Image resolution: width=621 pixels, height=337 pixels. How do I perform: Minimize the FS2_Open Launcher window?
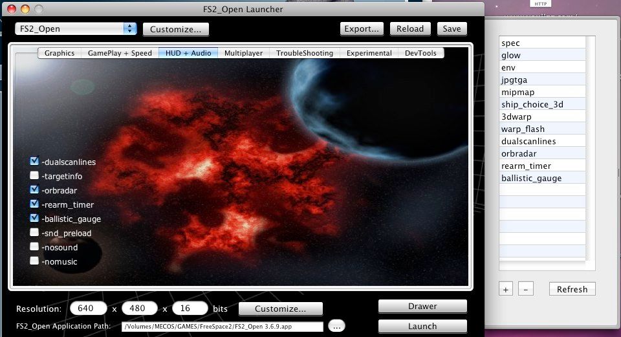(25, 8)
